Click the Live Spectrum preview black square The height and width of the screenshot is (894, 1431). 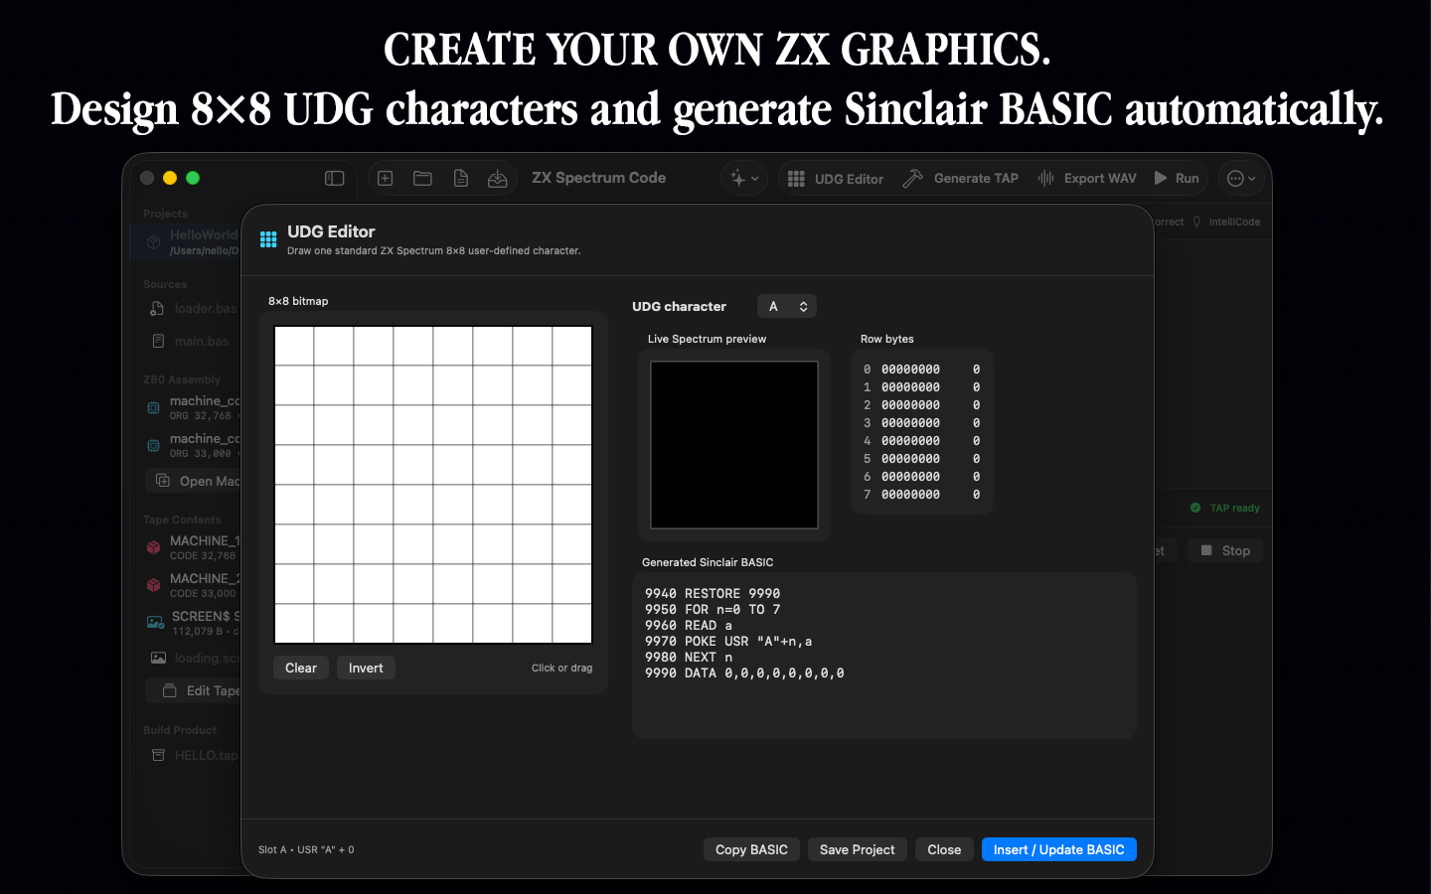click(x=734, y=445)
